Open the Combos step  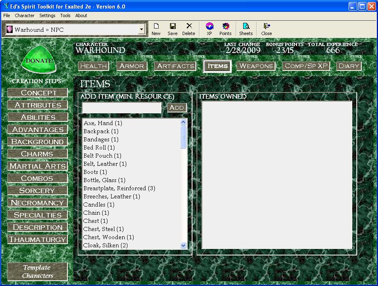(x=38, y=178)
